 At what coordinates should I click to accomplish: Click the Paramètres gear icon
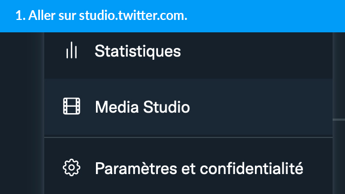click(x=72, y=168)
